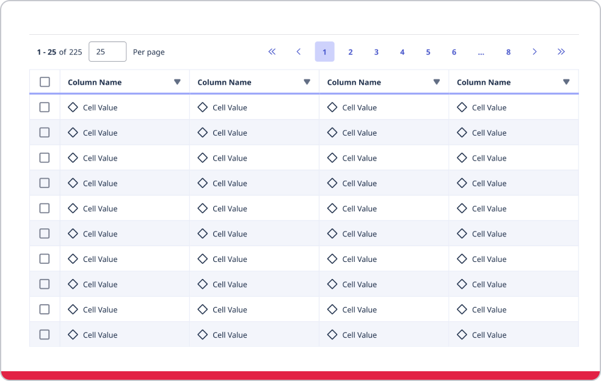Open the third column's sort dropdown arrow

437,82
